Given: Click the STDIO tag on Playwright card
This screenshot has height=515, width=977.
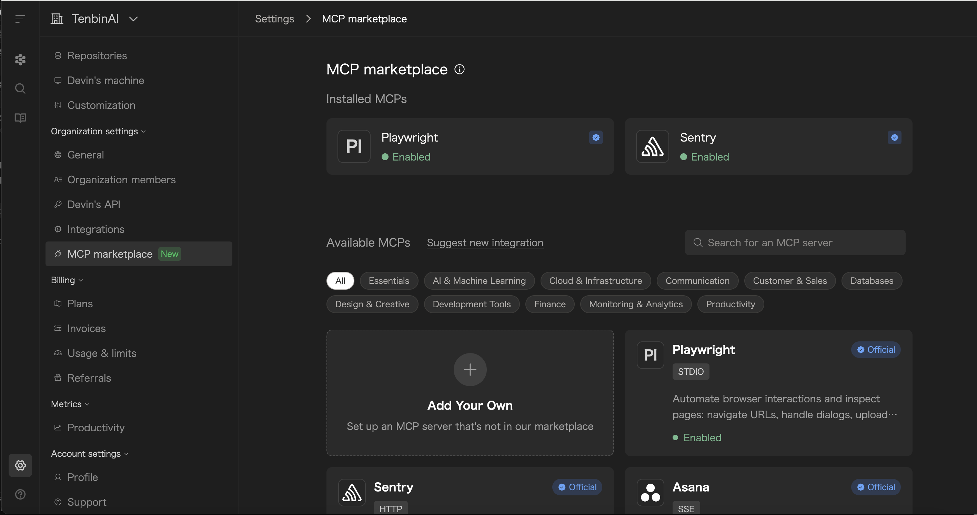Looking at the screenshot, I should [691, 372].
